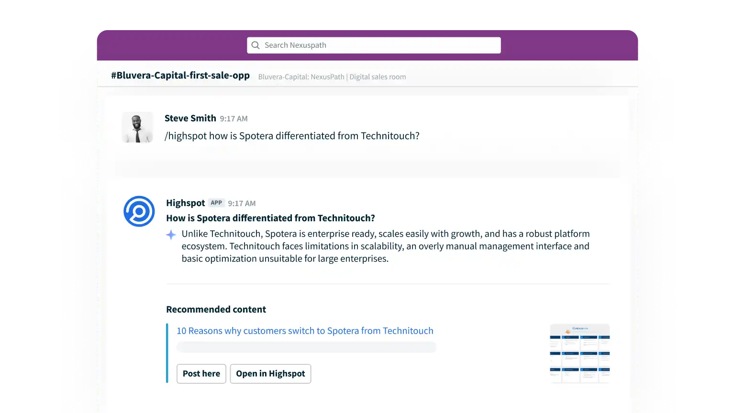Click the APP badge beside Highspot
735x413 pixels.
click(x=216, y=203)
